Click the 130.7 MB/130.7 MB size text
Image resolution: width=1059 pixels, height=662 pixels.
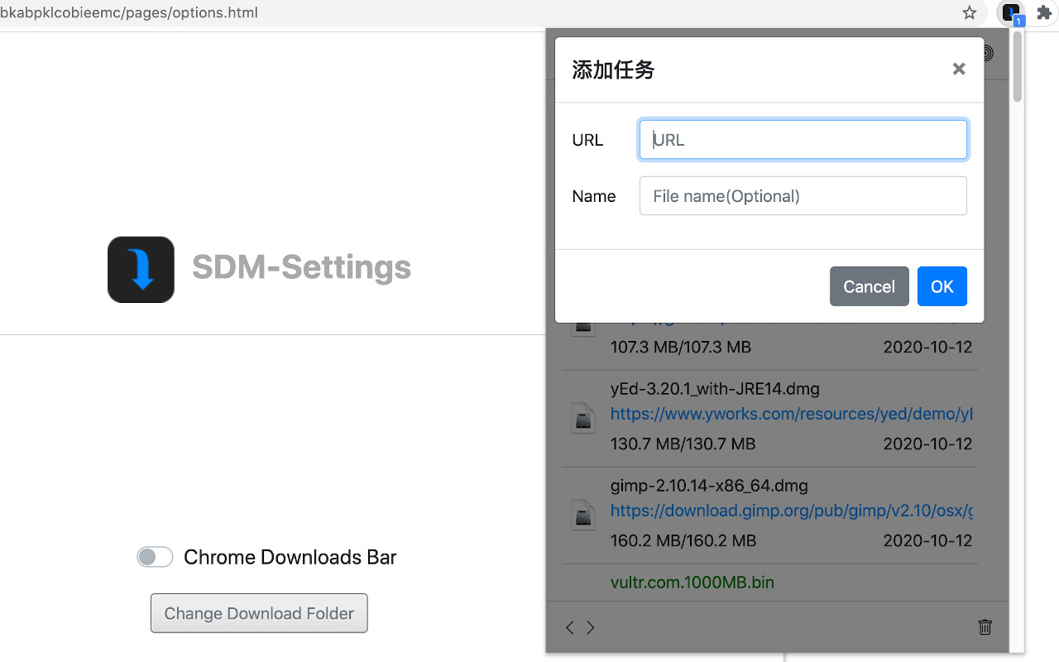683,444
